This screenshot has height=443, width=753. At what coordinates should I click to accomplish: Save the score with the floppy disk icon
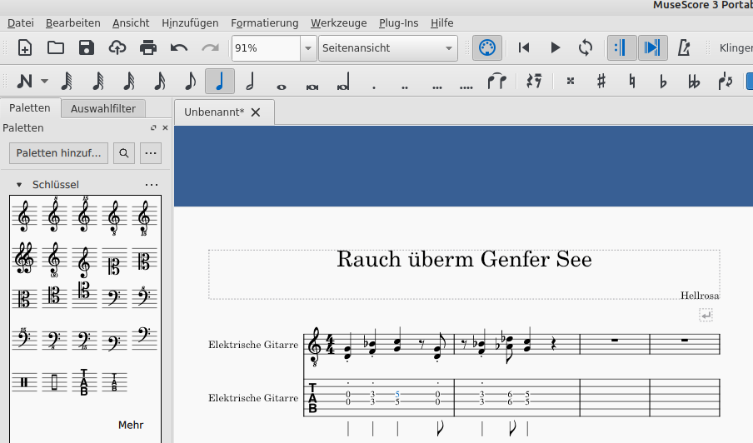87,48
